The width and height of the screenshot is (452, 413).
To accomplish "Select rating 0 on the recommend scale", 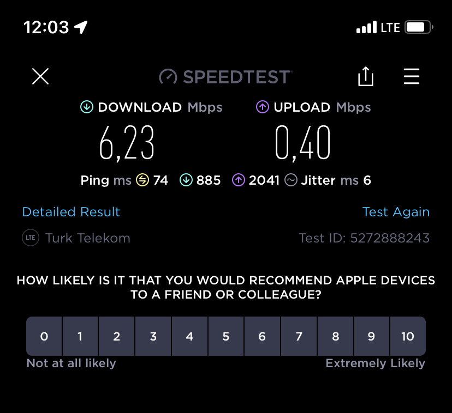I will [x=44, y=336].
